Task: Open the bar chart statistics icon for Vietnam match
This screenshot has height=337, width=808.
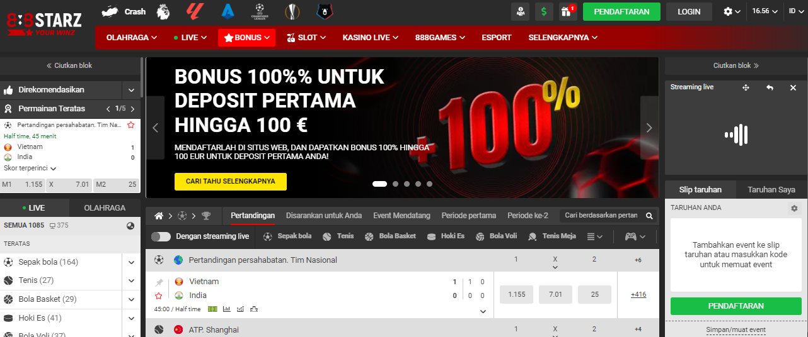Action: (226, 309)
